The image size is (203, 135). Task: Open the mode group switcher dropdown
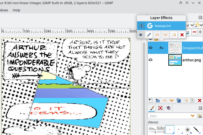pyautogui.click(x=199, y=25)
